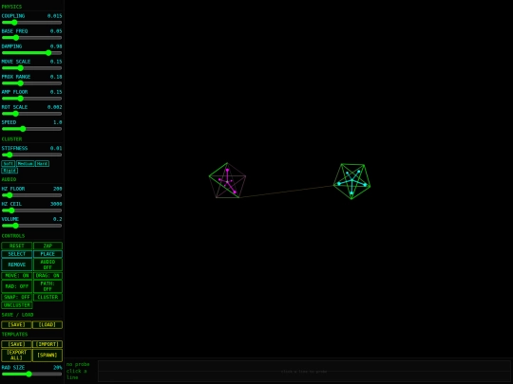Choose the Hard stiffness preset
The image size is (513, 384).
point(42,164)
